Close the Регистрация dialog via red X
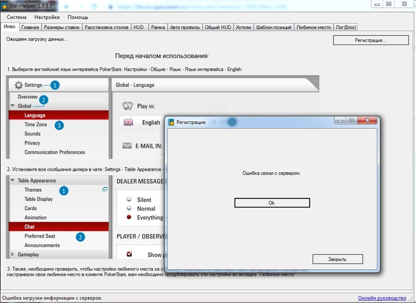This screenshot has width=416, height=303. pos(367,121)
